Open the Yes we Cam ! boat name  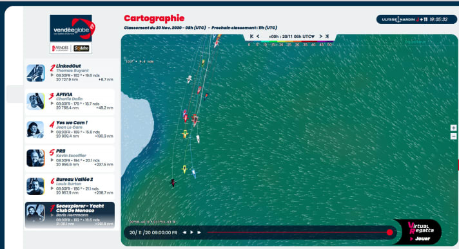(x=72, y=123)
